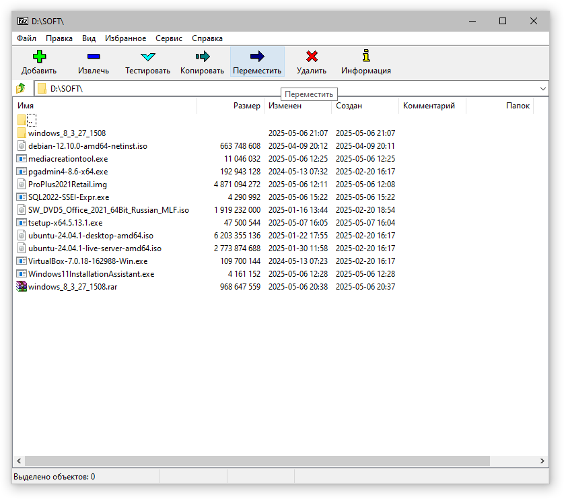
Task: Click disc icon of ProPlus2021Retail.img
Action: 22,185
